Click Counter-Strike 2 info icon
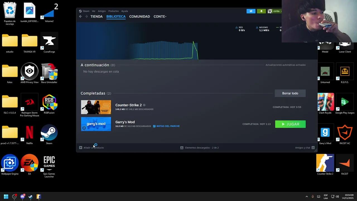Screen dimensions: 357x201 [144, 105]
